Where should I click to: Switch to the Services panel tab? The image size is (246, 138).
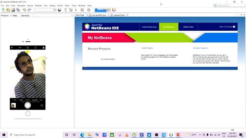(25, 16)
